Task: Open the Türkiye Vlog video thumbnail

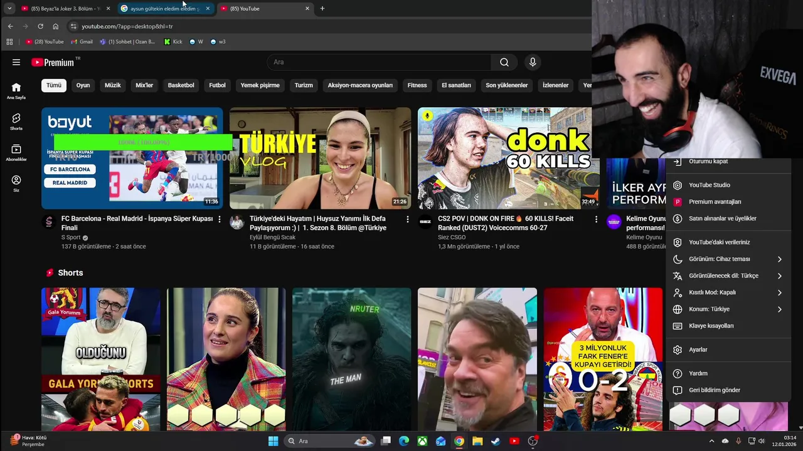Action: point(320,158)
